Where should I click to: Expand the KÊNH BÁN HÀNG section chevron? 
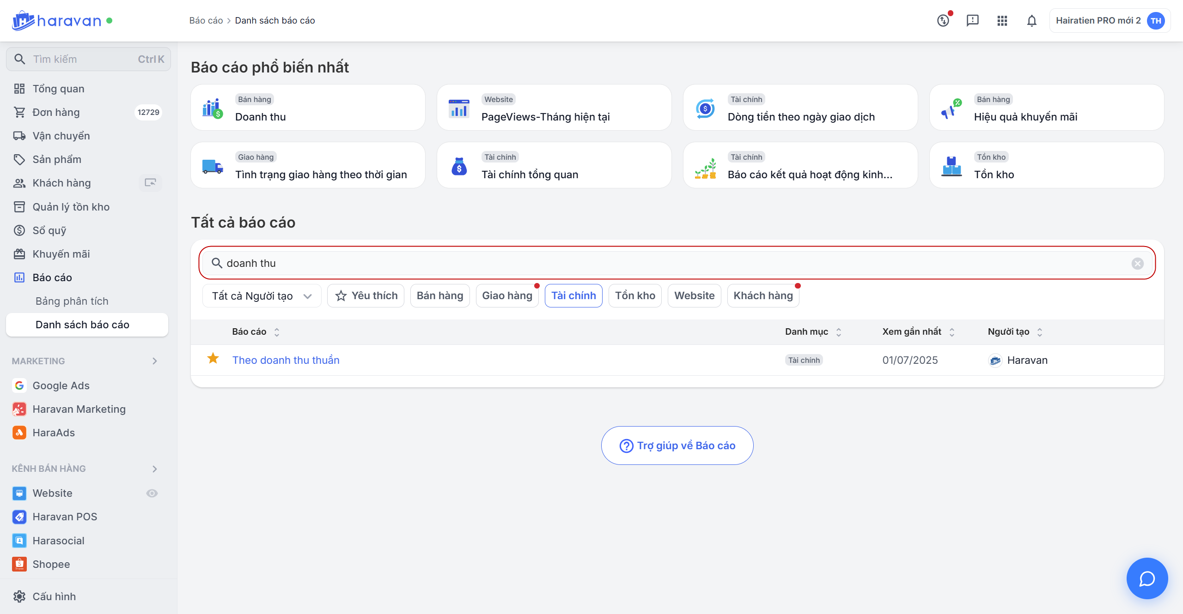[155, 469]
